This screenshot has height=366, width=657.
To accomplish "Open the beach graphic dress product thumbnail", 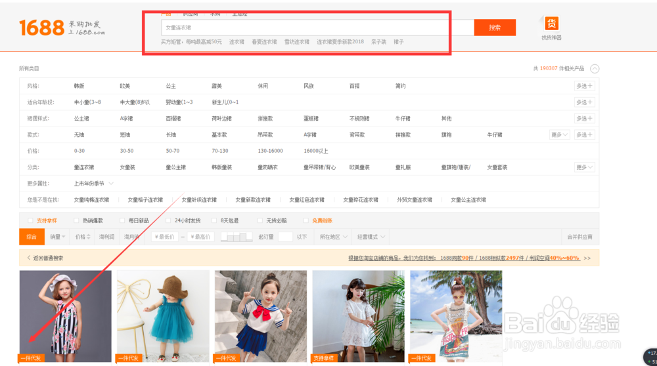I will (x=456, y=316).
